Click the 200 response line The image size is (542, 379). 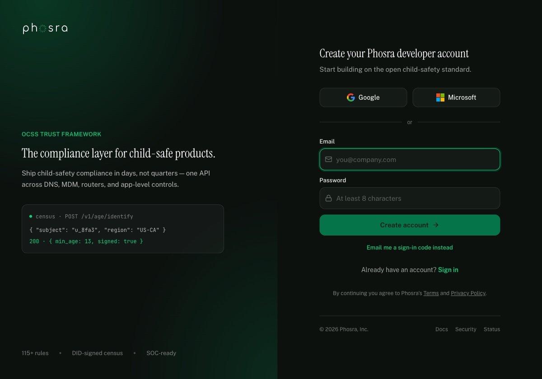[86, 241]
